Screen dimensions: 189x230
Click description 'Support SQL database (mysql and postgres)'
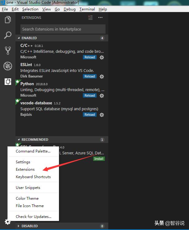click(59, 109)
